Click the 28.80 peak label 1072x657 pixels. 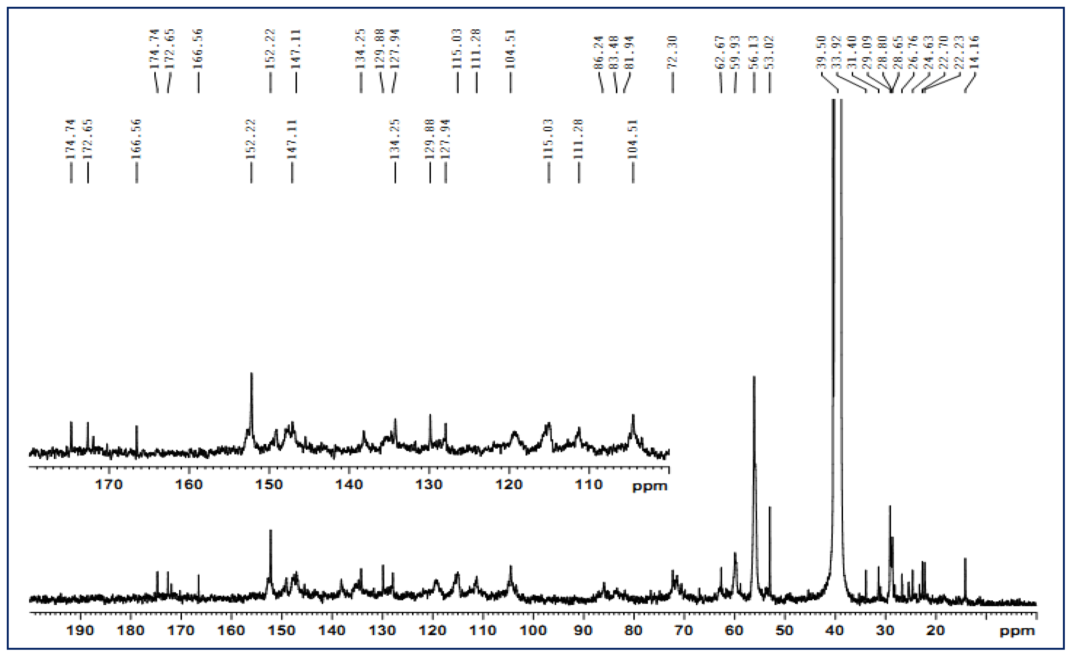(882, 53)
